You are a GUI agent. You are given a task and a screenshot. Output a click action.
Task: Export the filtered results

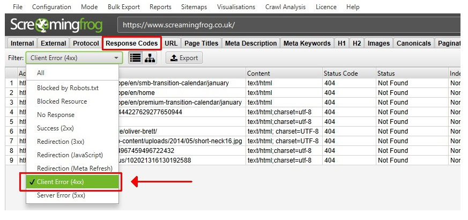[184, 58]
